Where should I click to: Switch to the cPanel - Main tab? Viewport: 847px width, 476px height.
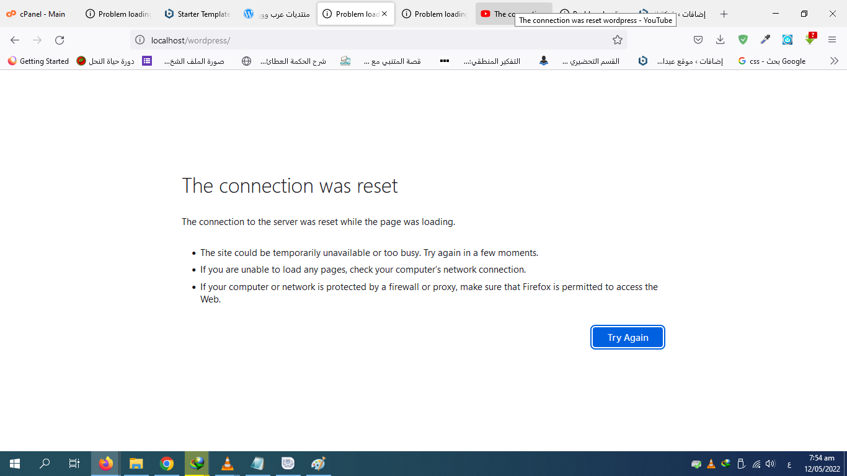37,14
